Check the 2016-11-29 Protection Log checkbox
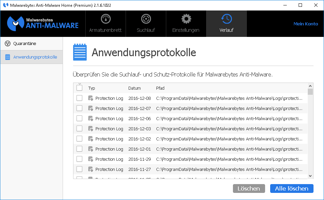 coord(79,159)
